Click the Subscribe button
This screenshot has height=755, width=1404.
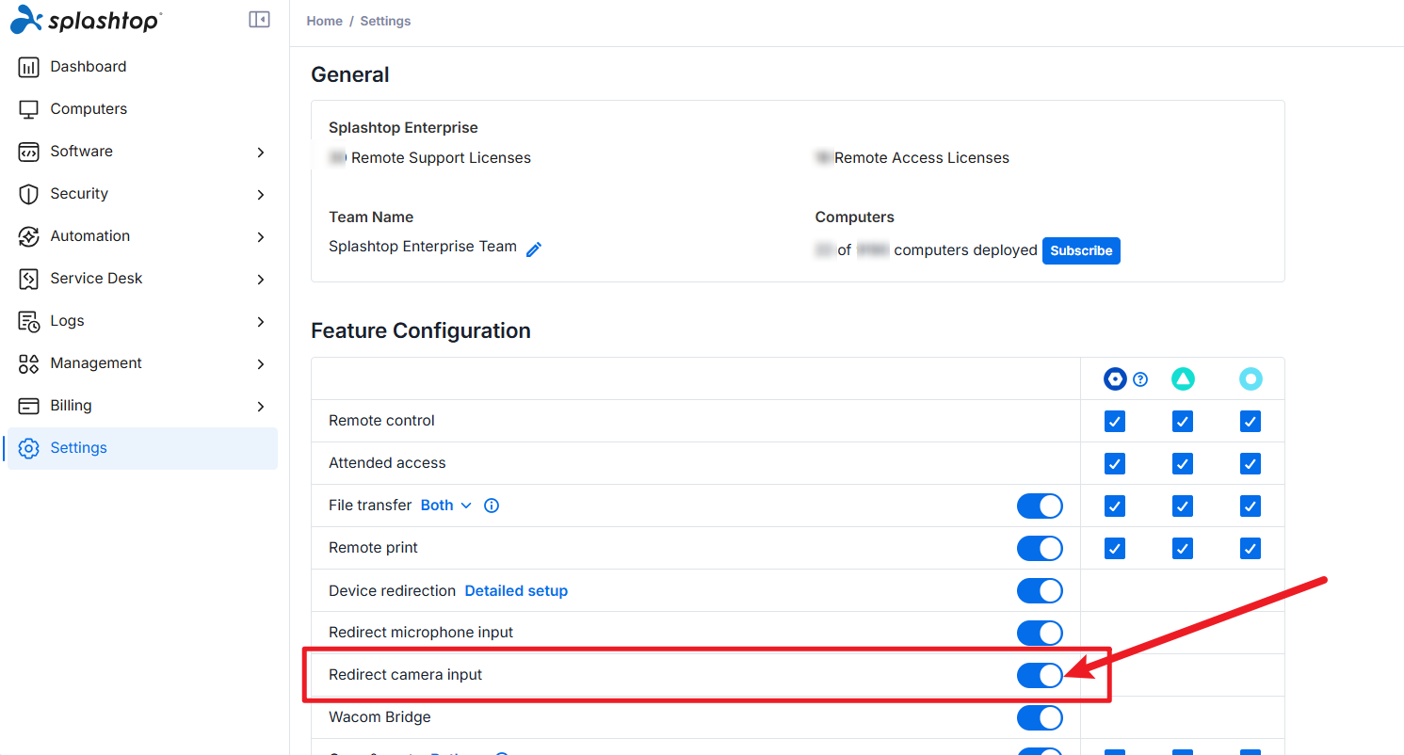(1081, 250)
